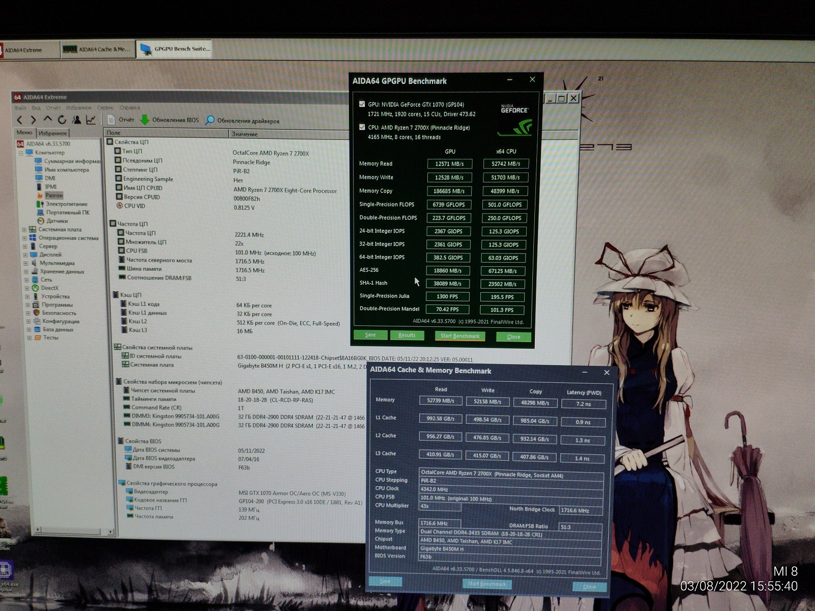Expand the Сеть tree node
Viewport: 815px width, 611px height.
coord(26,280)
